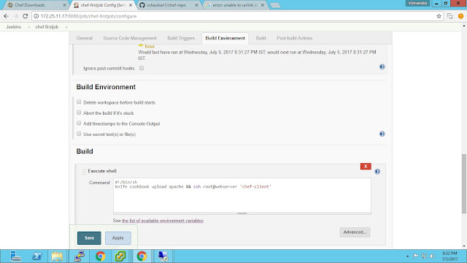Image resolution: width=467 pixels, height=263 pixels.
Task: Expand the Jenkins breadcrumb arrow
Action: click(x=29, y=27)
